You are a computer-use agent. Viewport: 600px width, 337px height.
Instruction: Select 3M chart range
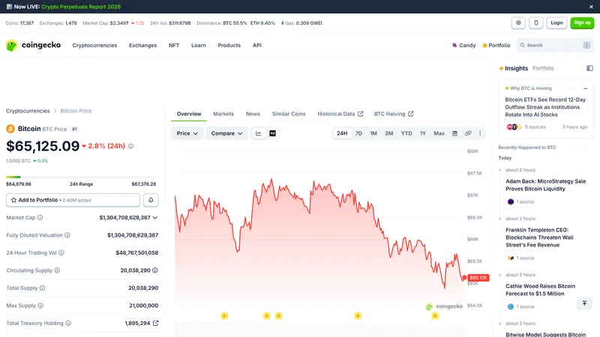(388, 133)
